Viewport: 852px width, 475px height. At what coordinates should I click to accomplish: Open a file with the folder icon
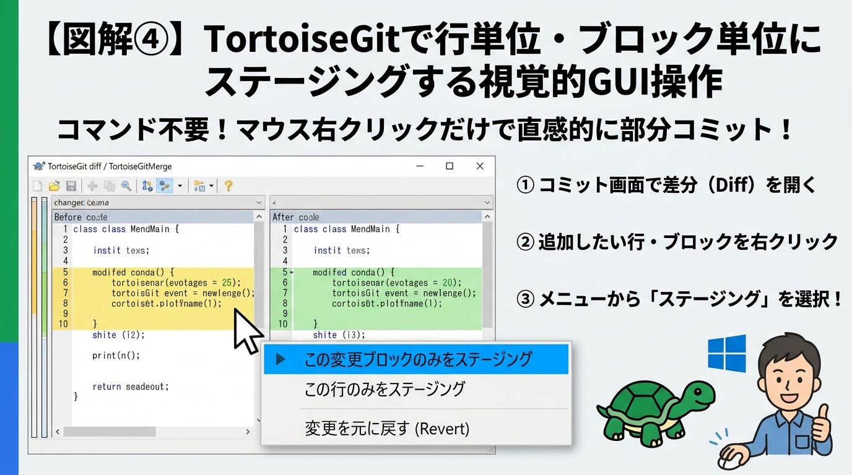point(54,186)
